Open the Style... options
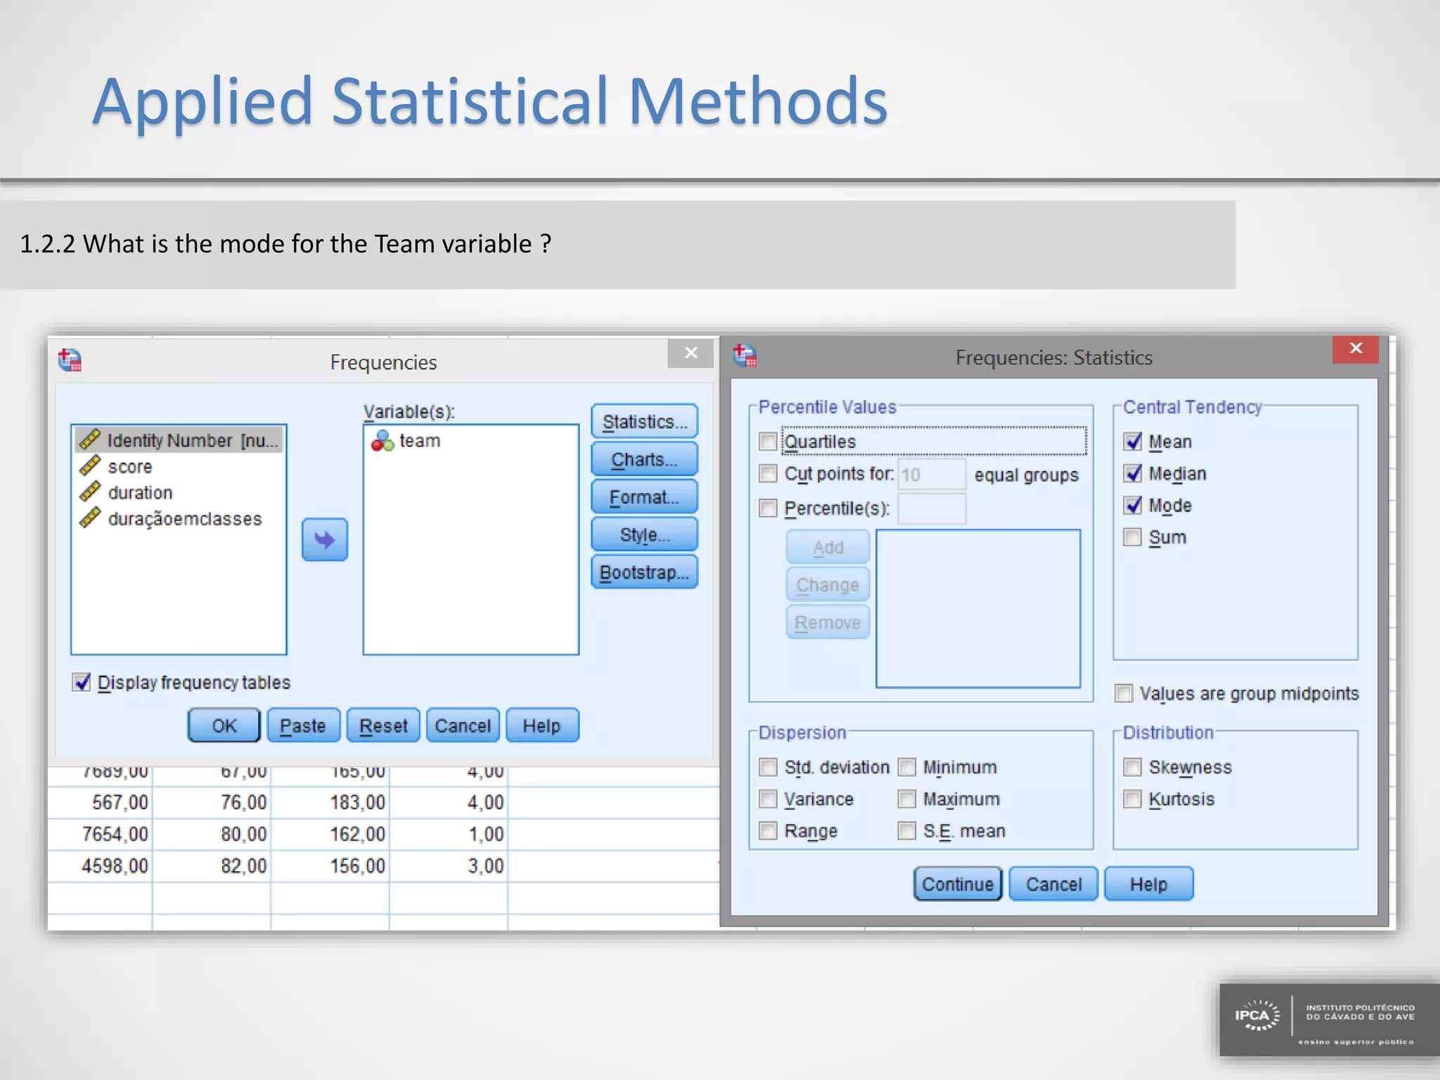 (644, 534)
